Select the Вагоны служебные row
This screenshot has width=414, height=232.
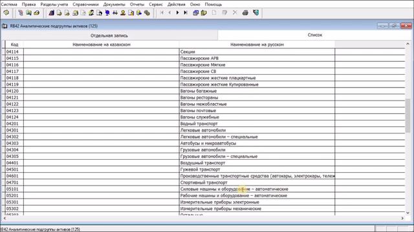coord(203,117)
